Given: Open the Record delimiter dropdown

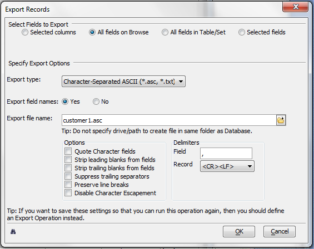Looking at the screenshot, I should coord(227,166).
